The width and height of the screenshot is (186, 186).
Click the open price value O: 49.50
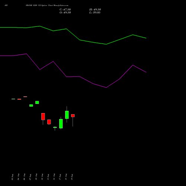coord(65,13)
